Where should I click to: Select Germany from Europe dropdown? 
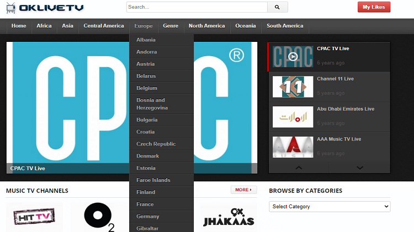tap(161, 217)
